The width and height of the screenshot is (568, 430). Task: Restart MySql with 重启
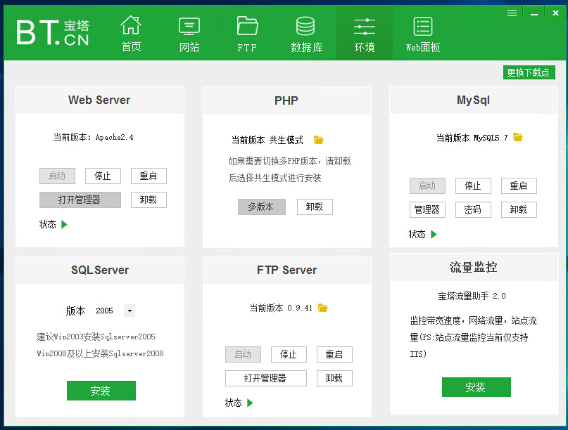click(x=519, y=186)
